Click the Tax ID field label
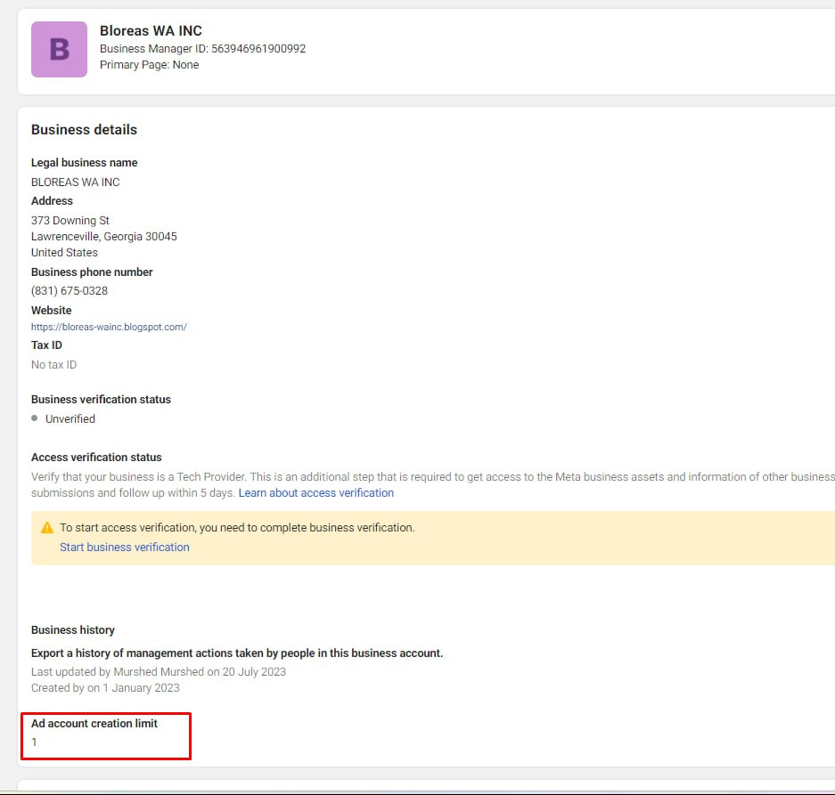Viewport: 835px width, 795px height. click(46, 345)
